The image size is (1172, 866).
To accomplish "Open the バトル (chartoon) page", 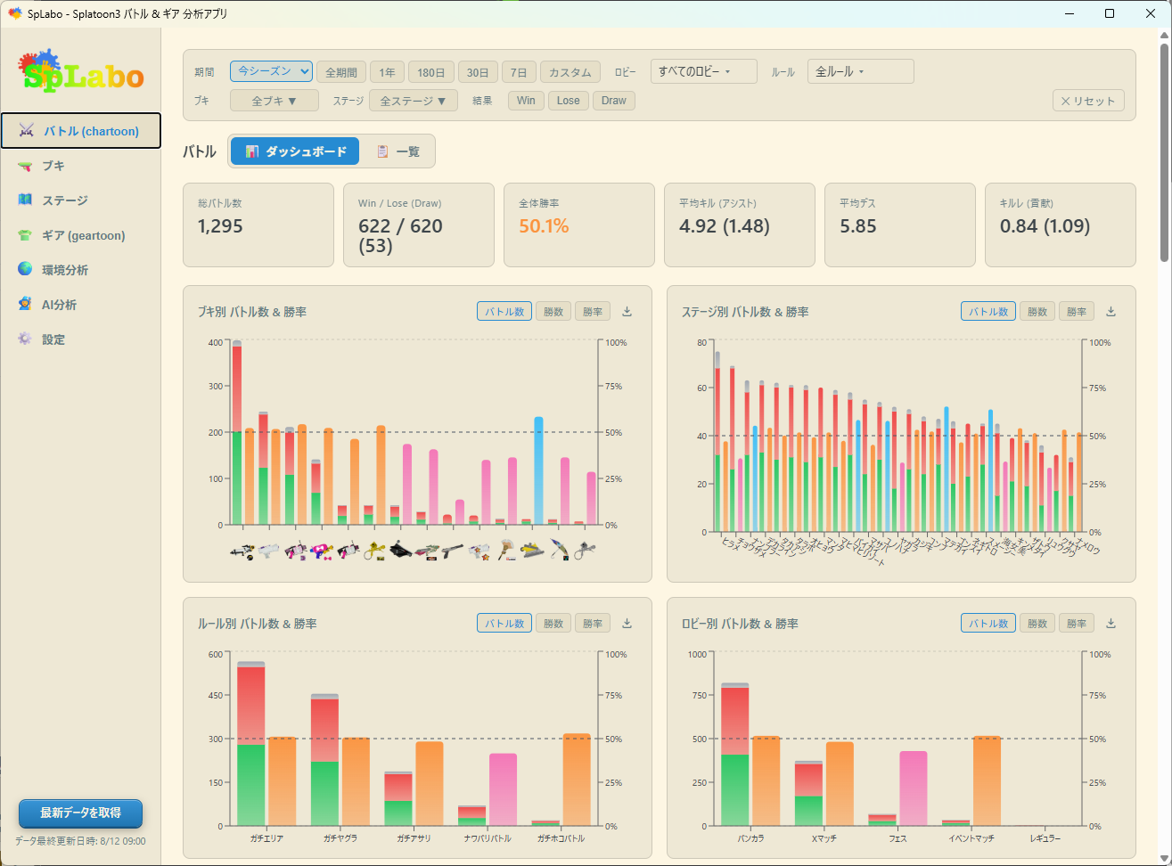I will (x=81, y=131).
